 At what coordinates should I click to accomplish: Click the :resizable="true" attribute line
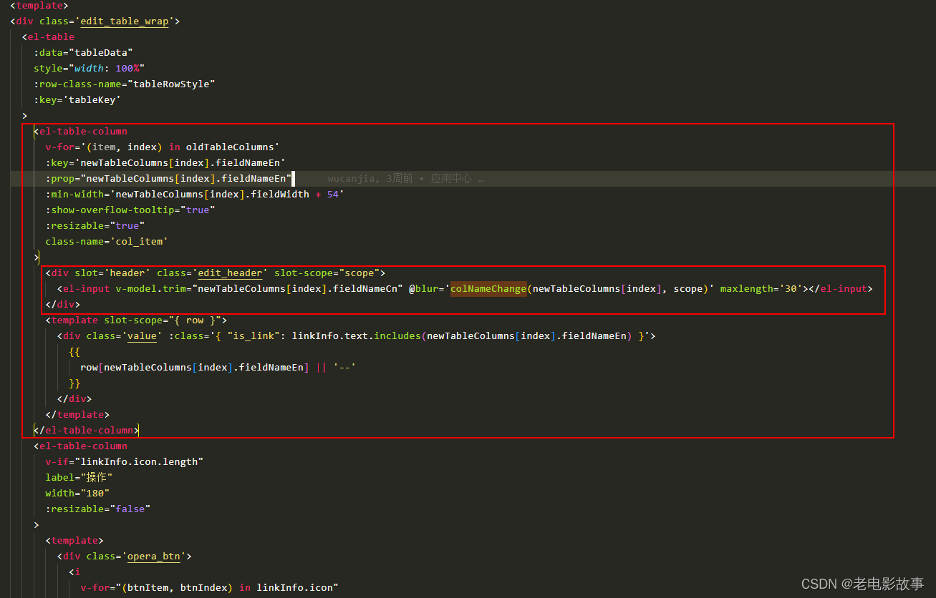(95, 225)
